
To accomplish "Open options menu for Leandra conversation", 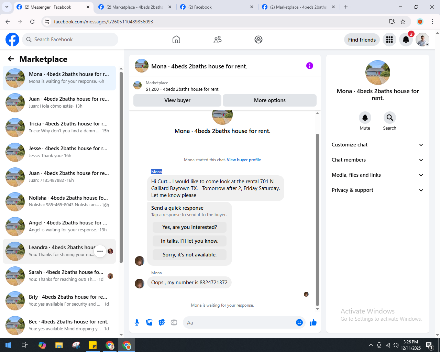I will [100, 251].
